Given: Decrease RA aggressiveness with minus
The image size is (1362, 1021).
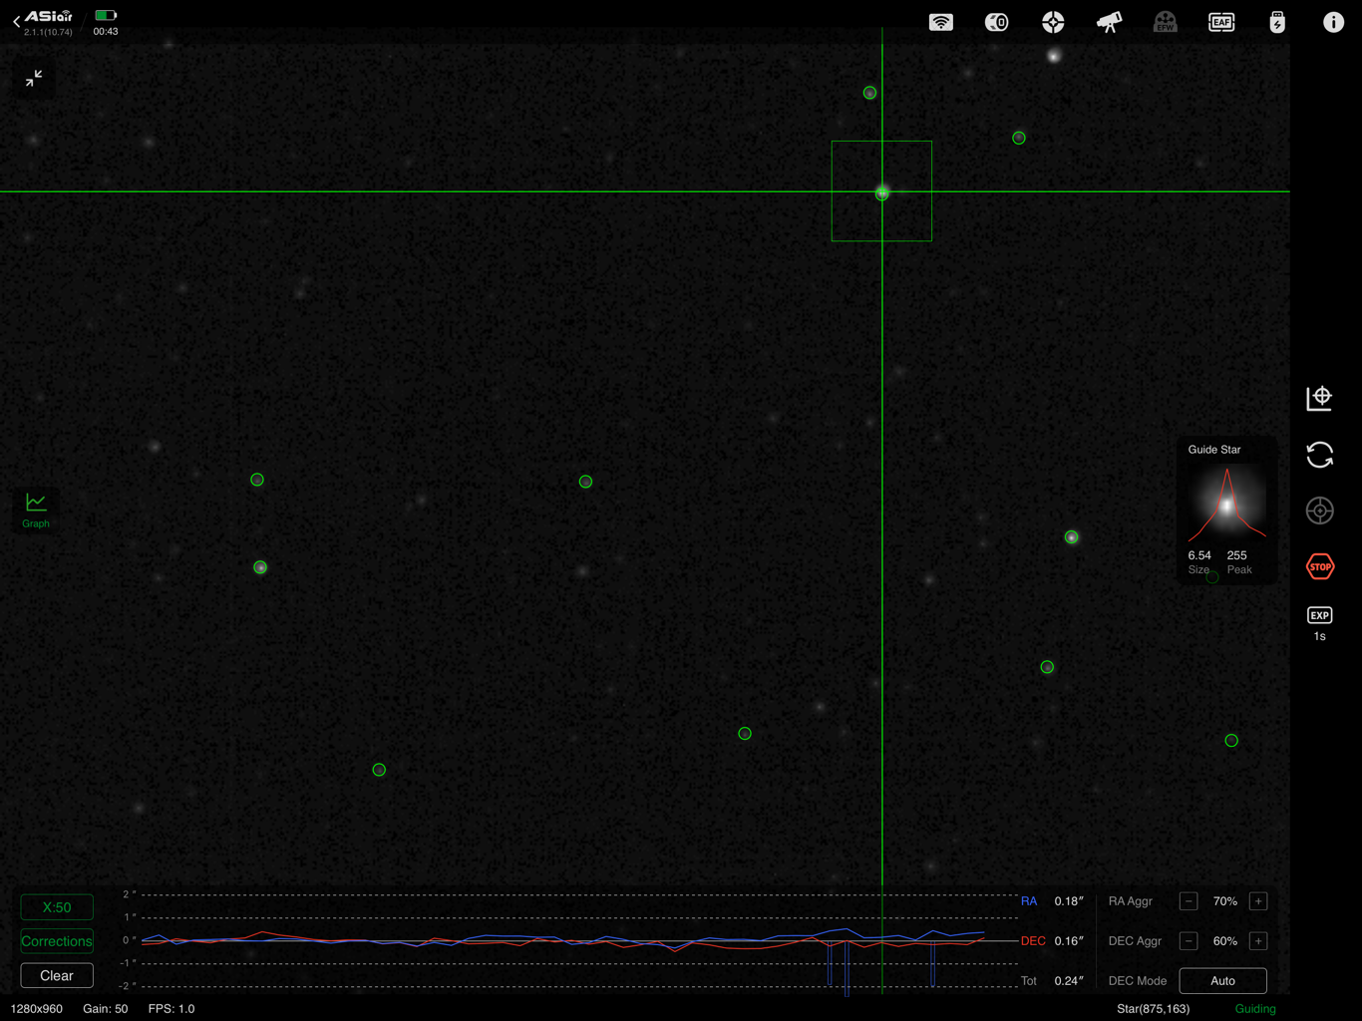Looking at the screenshot, I should (1189, 901).
